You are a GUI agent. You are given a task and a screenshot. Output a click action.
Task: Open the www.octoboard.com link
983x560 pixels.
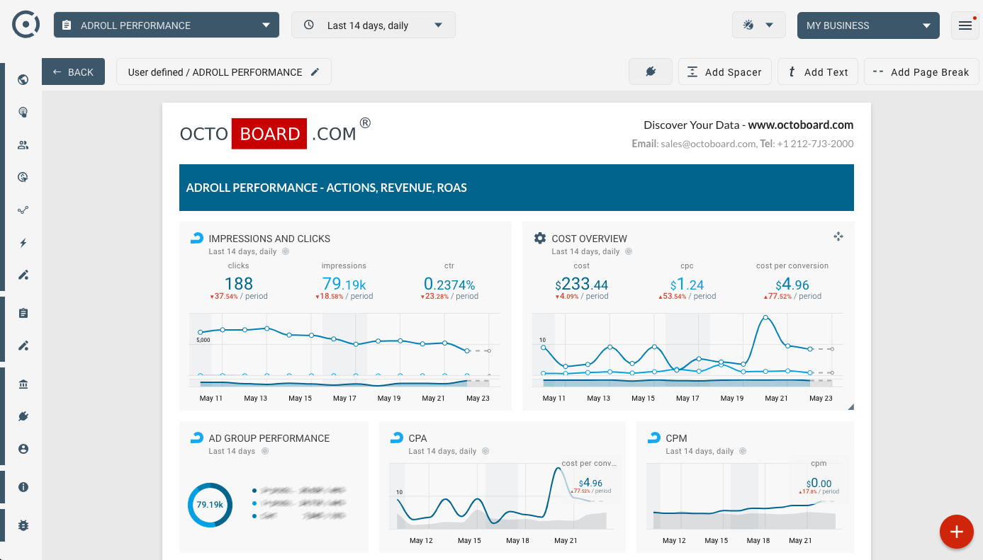click(x=801, y=125)
